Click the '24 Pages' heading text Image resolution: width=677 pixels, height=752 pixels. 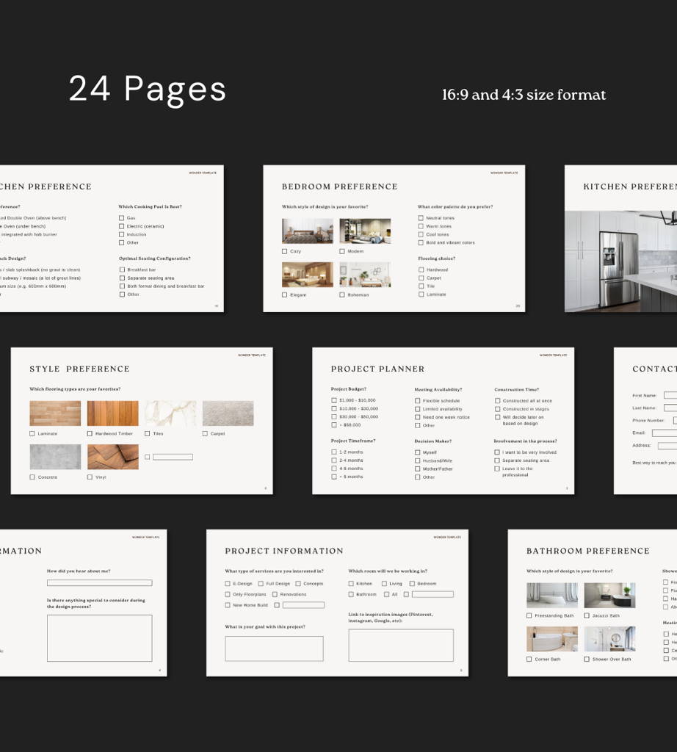tap(147, 89)
